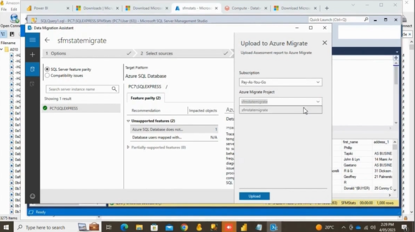Open the Migrations icon in DMA sidebar
The image size is (415, 232).
coord(32,84)
